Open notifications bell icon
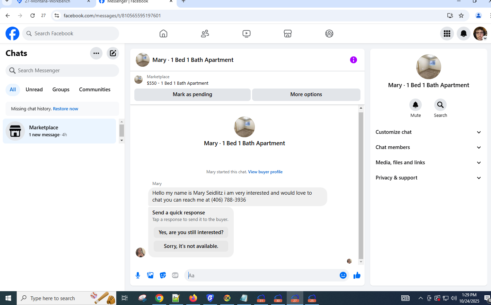Viewport: 491px width, 305px height. click(x=464, y=34)
